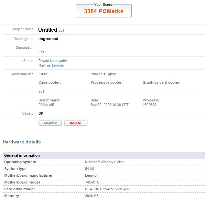Viewport: 206px width, 199px height.
Task: Open the Analyze button
Action: click(x=50, y=123)
